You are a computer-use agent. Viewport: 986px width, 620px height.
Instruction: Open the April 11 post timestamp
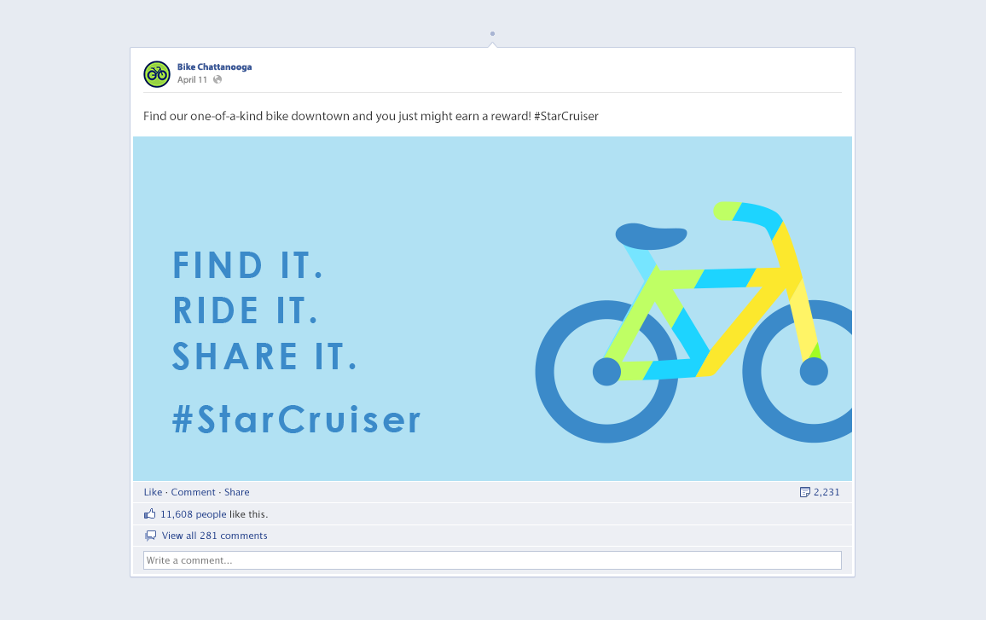pos(192,80)
